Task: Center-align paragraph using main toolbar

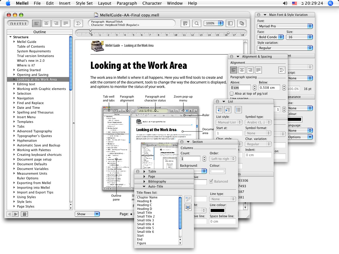Action: 46,23
